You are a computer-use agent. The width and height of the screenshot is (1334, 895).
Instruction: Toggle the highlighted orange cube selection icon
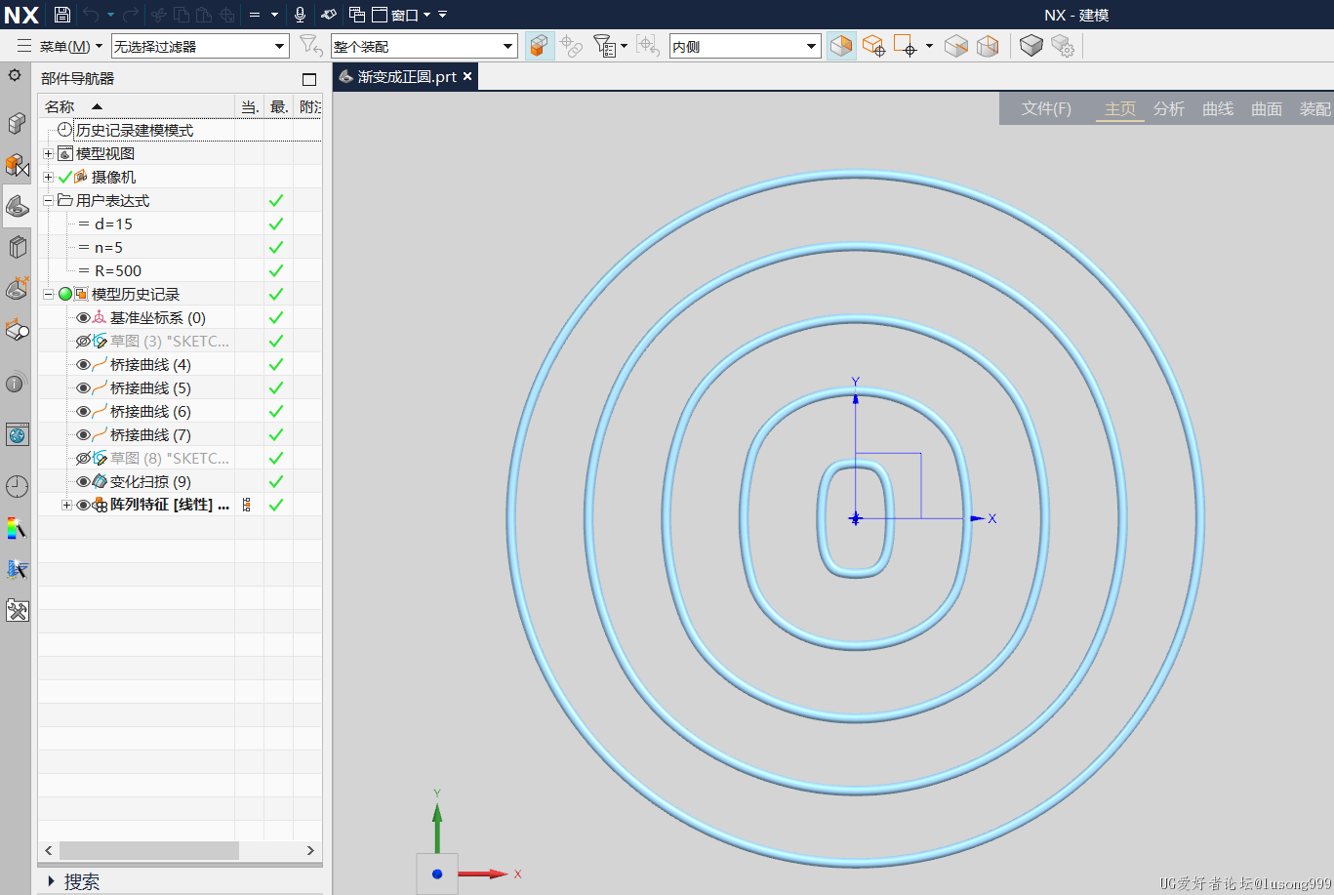click(x=539, y=46)
